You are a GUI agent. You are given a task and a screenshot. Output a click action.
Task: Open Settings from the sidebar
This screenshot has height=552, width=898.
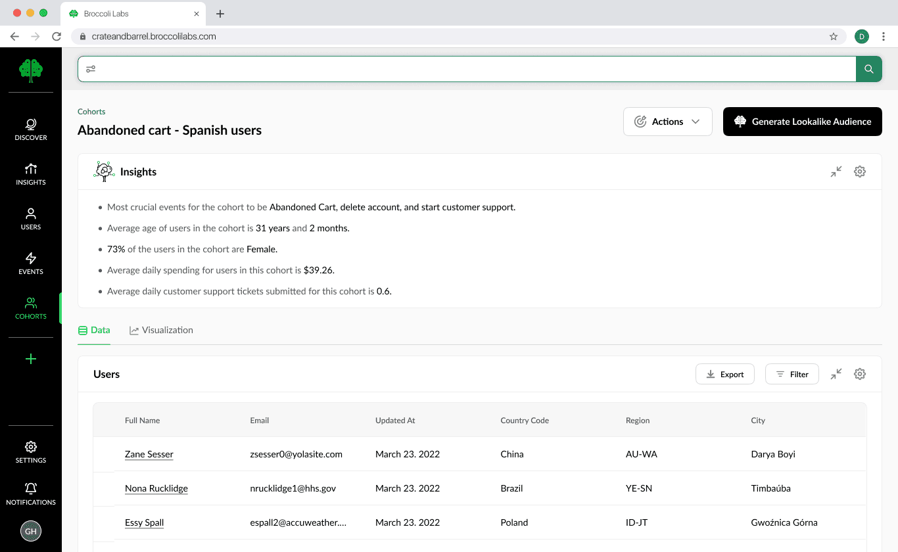coord(31,452)
